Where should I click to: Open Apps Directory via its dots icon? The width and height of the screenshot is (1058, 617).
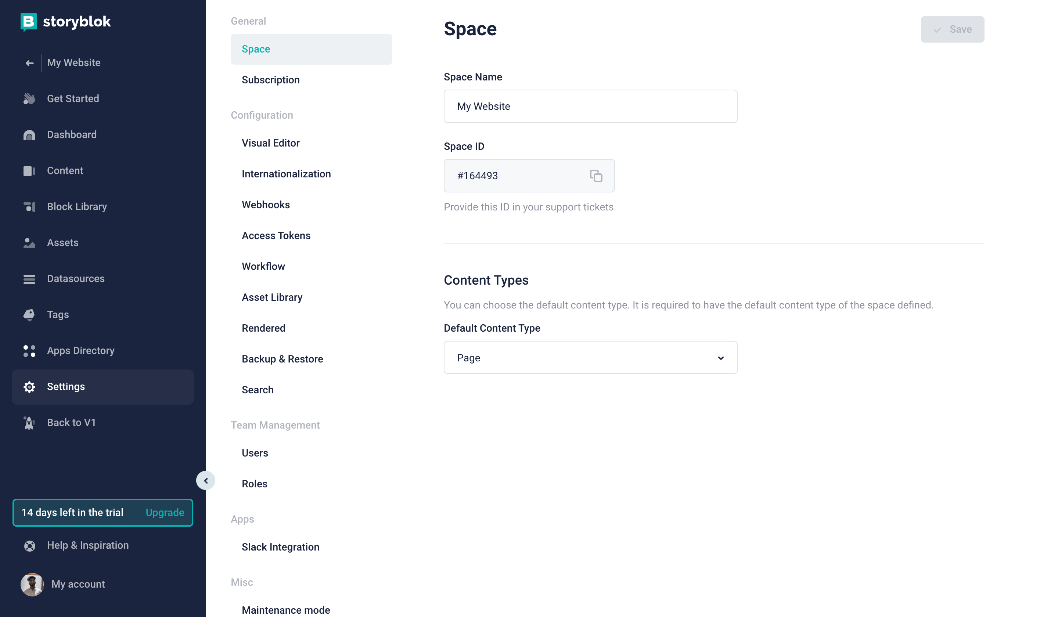29,351
